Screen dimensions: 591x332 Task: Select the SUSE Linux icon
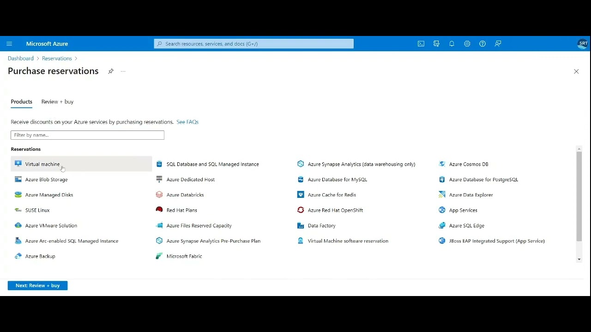[18, 210]
